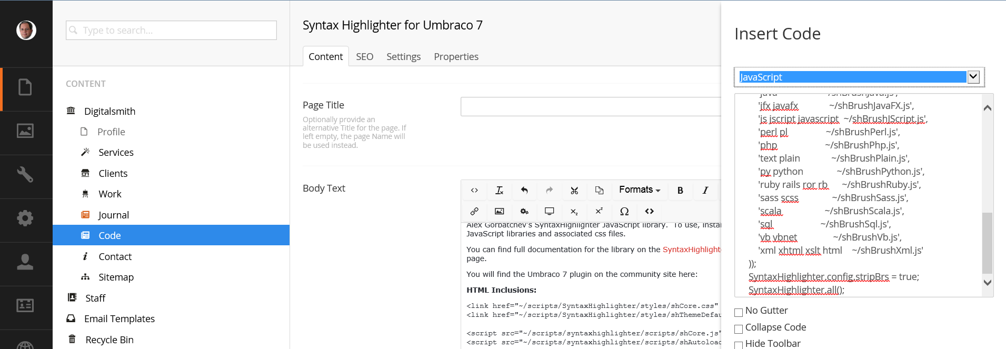Check the Collapse Code option
Viewport: 1006px width, 349px height.
(739, 329)
